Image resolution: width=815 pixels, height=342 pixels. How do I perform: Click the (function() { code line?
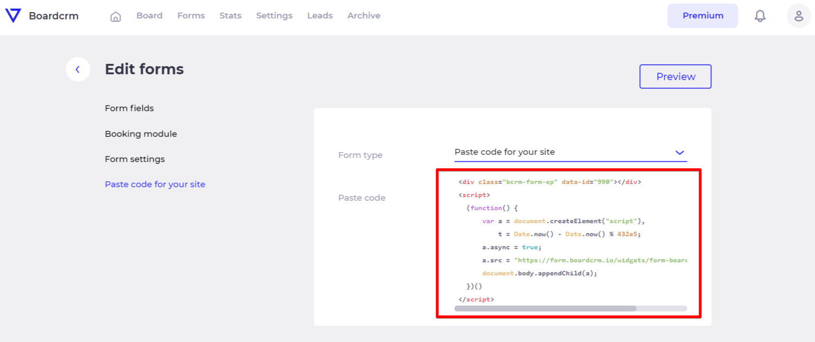492,208
